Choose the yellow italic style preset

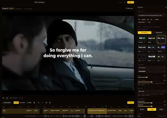[161, 58]
